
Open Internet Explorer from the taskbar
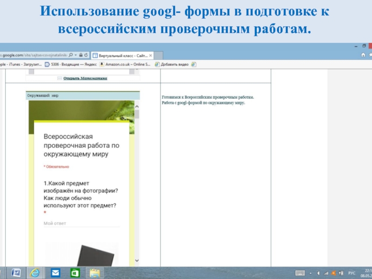tap(35, 272)
